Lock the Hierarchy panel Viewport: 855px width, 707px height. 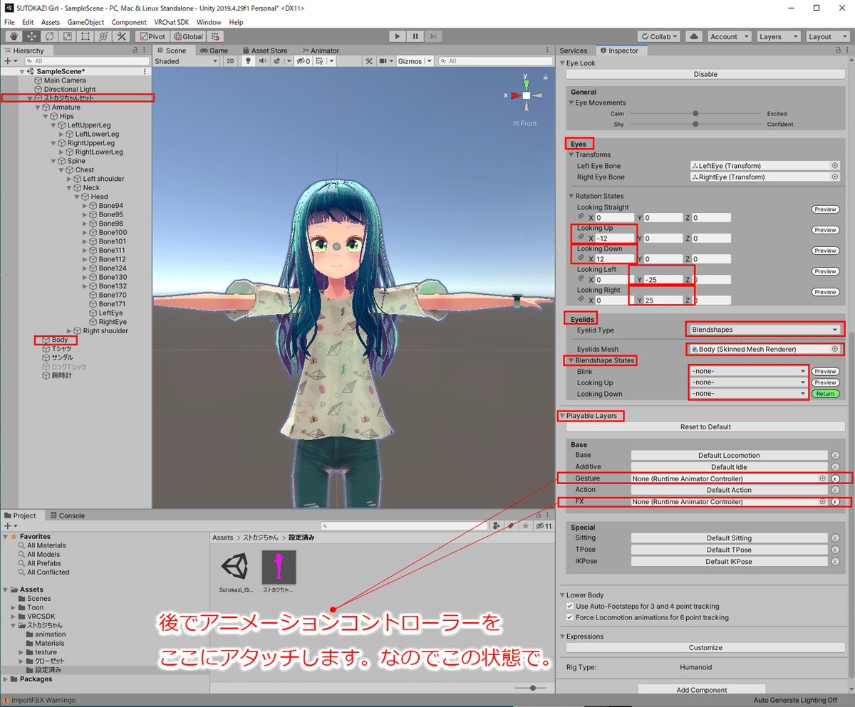click(x=135, y=51)
